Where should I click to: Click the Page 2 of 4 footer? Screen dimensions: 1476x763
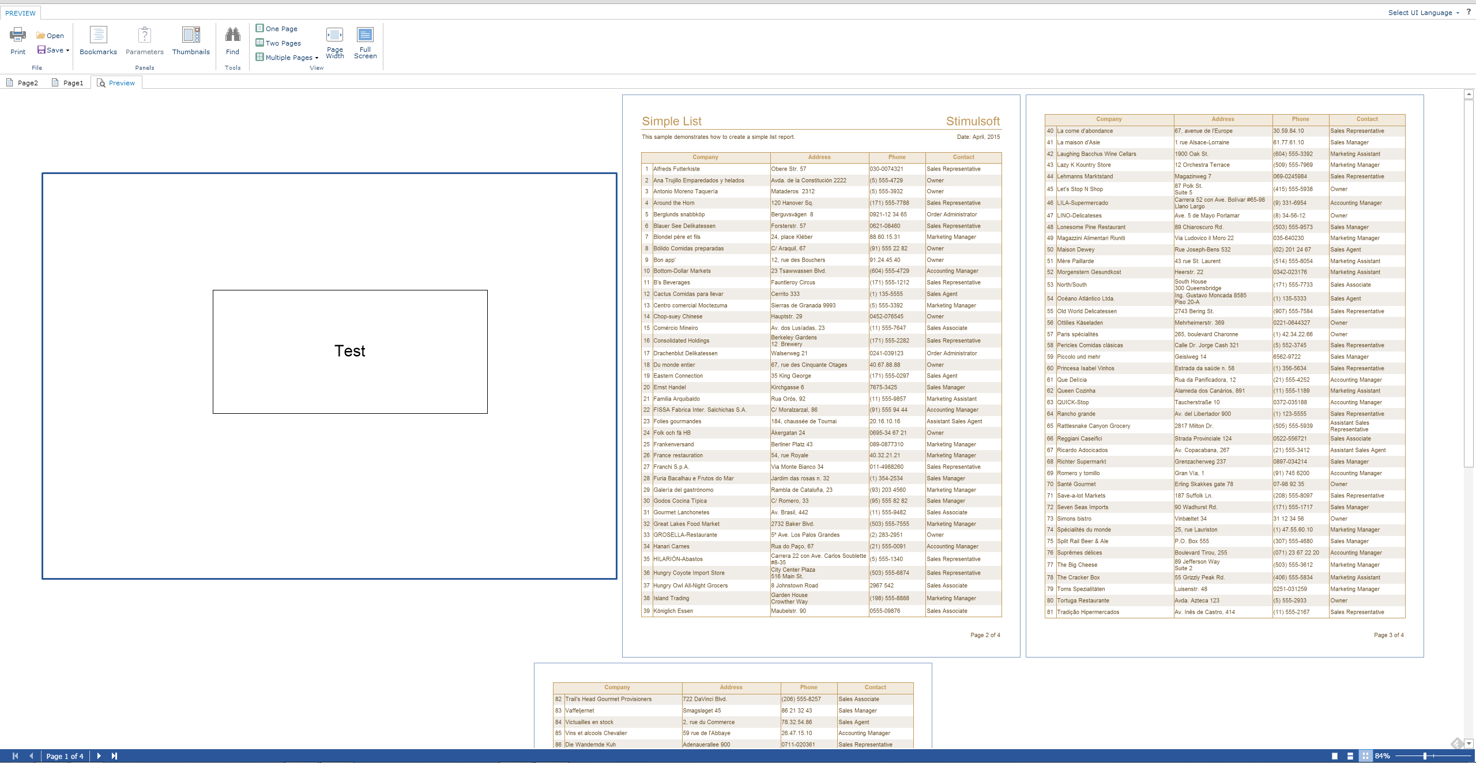click(x=985, y=635)
